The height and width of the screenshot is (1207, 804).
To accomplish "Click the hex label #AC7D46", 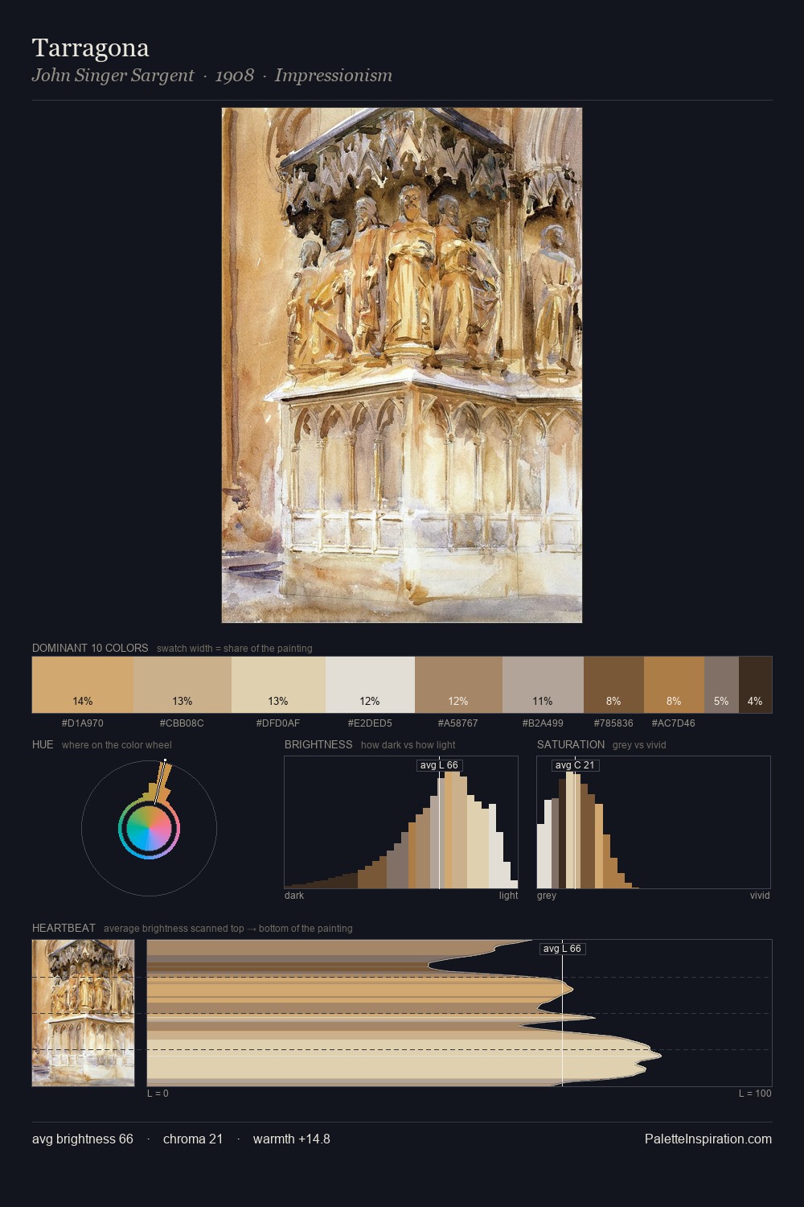I will tap(674, 723).
